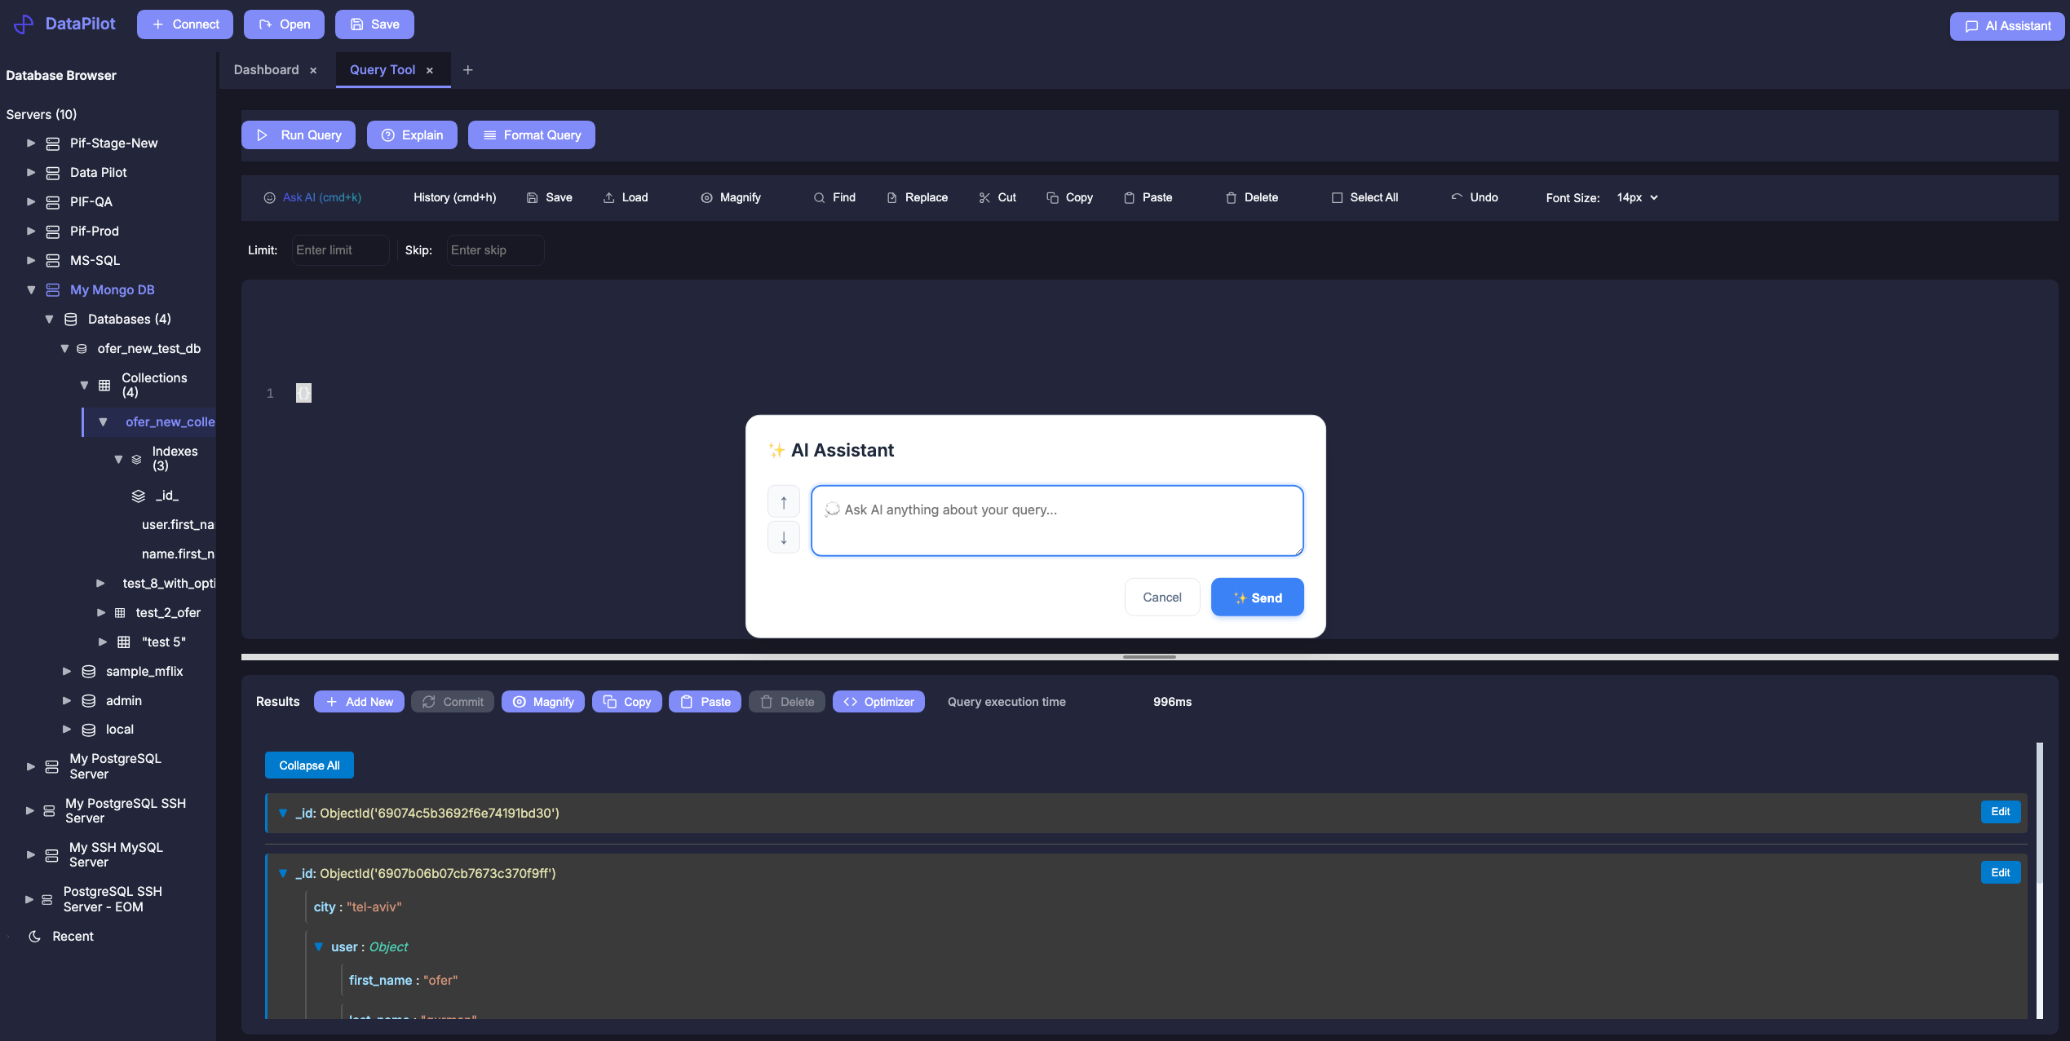This screenshot has width=2070, height=1041.
Task: Click Format Query
Action: pyautogui.click(x=532, y=135)
